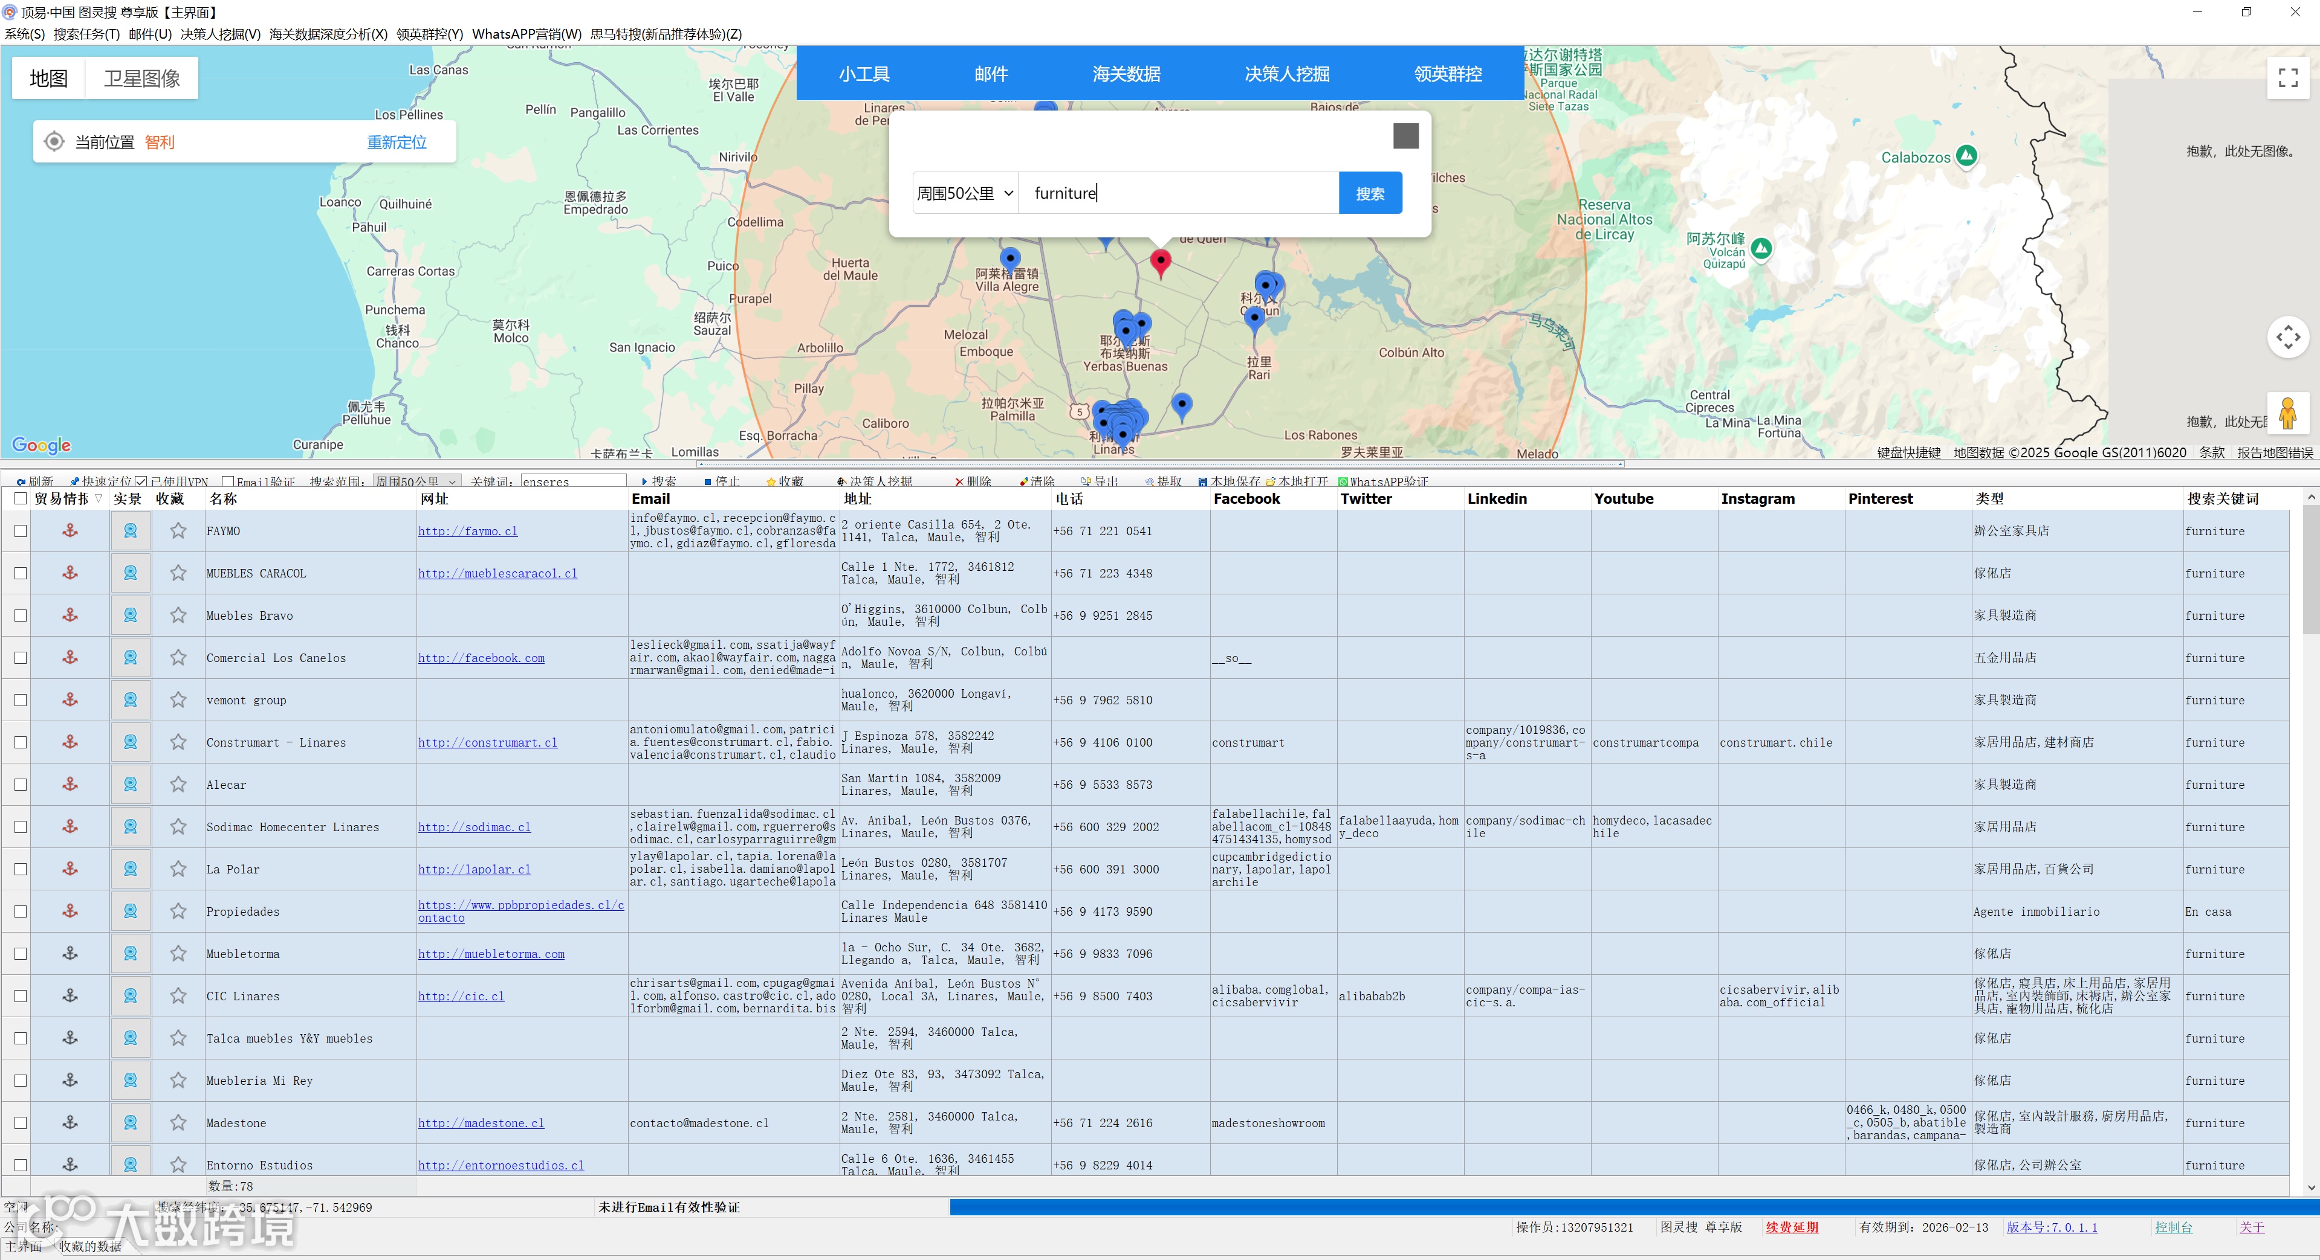Click the 贸易情报 column filter arrow
The image size is (2320, 1260).
pos(99,498)
